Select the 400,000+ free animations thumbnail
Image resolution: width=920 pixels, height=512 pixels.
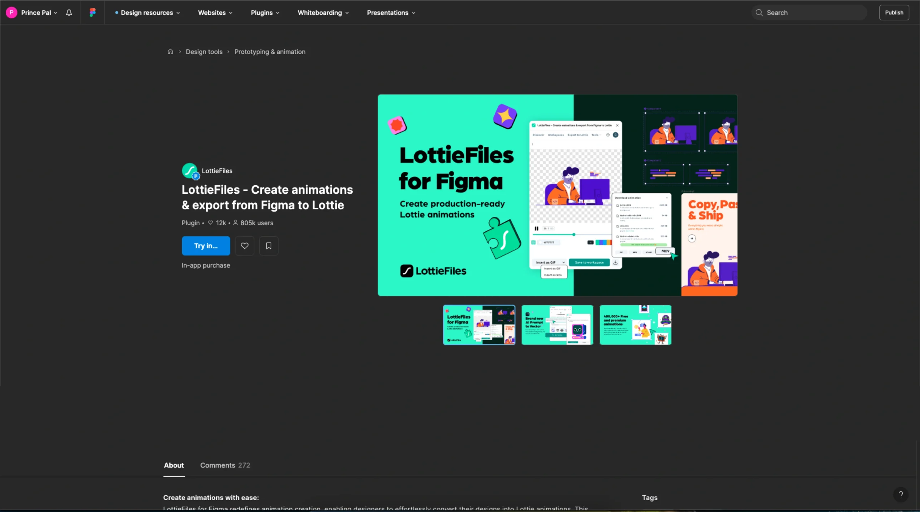(x=635, y=325)
